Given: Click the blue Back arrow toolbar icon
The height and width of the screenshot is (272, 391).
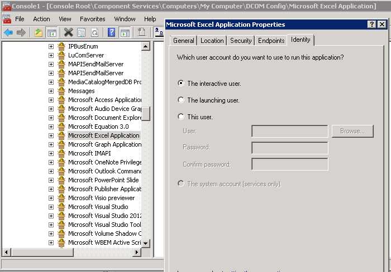Looking at the screenshot, I should [8, 32].
